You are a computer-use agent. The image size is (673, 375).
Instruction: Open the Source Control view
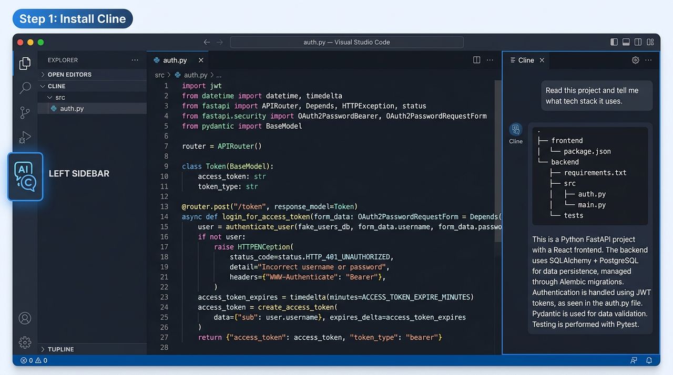tap(25, 112)
